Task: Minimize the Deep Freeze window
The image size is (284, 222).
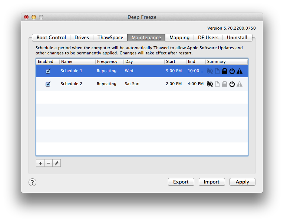Action: [34, 17]
